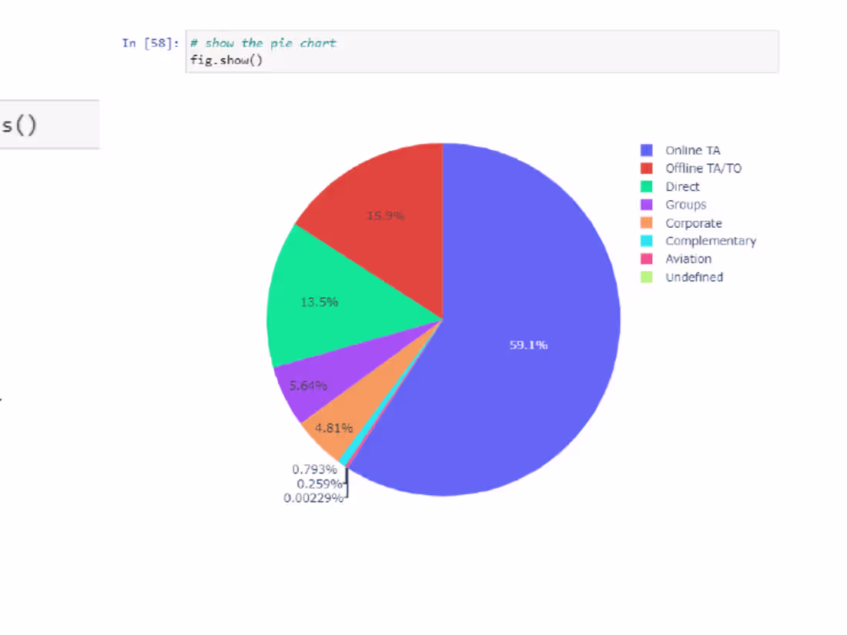Hide the Direct trace via its legend entry
The image size is (847, 635).
pos(681,186)
